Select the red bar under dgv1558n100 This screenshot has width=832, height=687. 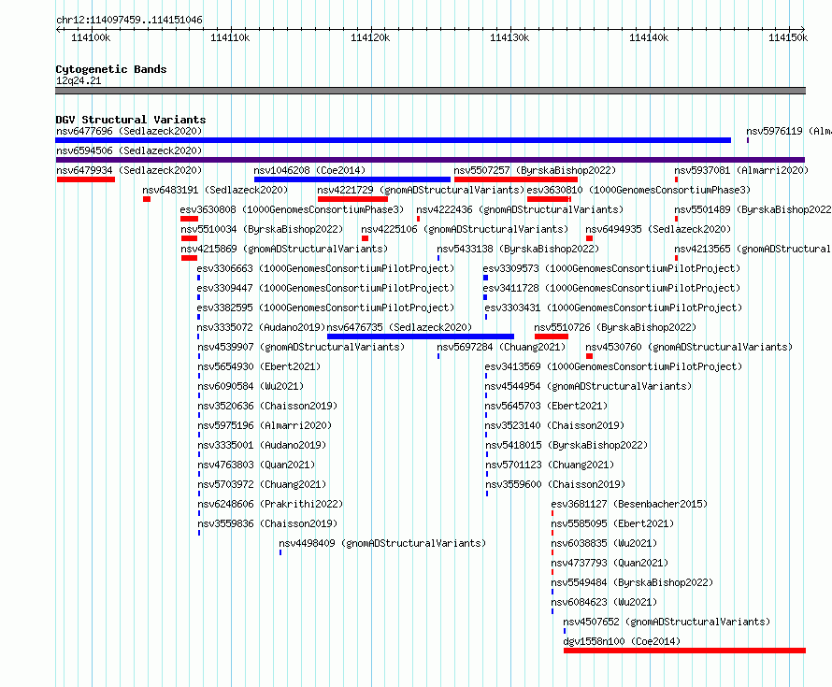[684, 651]
